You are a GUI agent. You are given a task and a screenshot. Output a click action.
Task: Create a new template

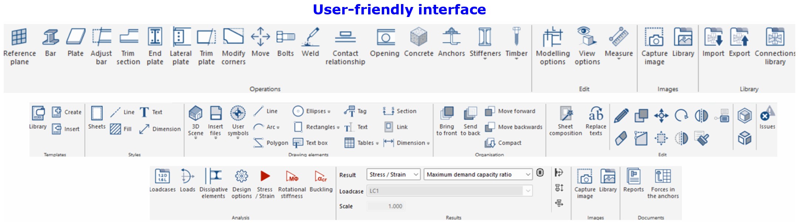point(67,112)
